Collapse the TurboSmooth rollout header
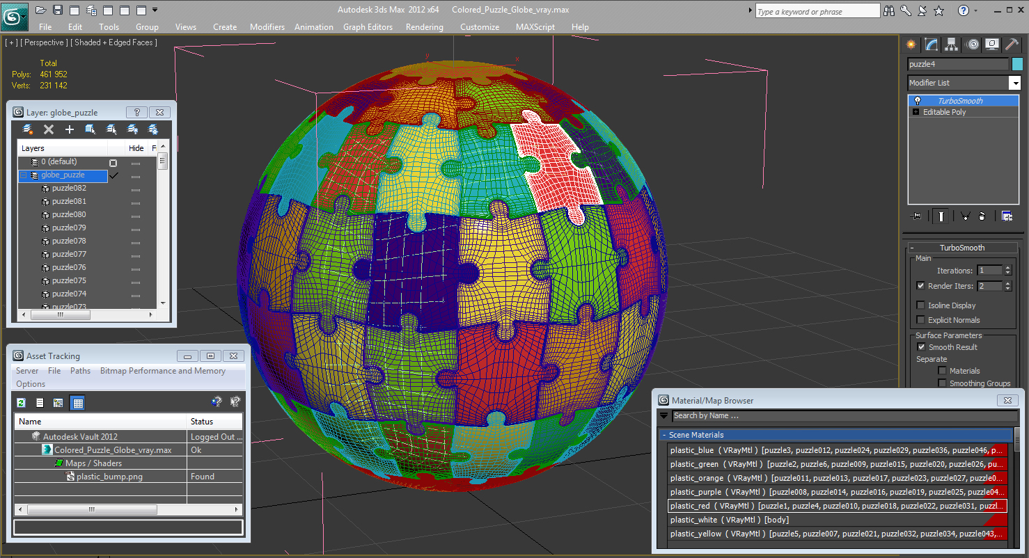This screenshot has width=1029, height=558. 961,248
